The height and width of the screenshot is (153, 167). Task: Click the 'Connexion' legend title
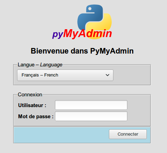[x=30, y=95]
